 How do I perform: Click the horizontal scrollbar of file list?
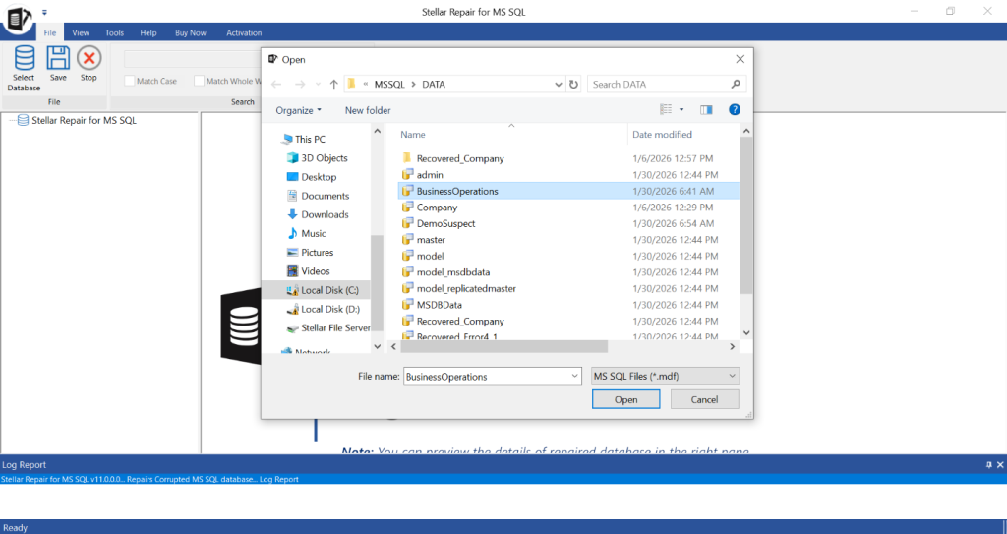click(504, 346)
